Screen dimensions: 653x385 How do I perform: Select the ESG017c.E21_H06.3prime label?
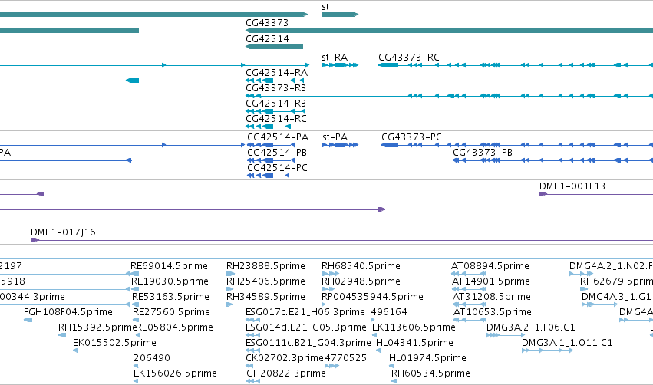pyautogui.click(x=305, y=312)
